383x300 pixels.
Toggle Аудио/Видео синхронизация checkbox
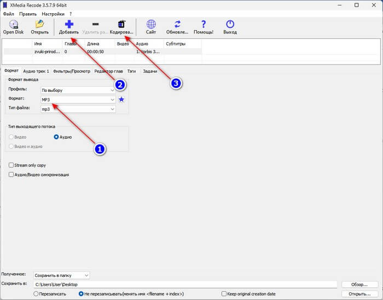(11, 175)
